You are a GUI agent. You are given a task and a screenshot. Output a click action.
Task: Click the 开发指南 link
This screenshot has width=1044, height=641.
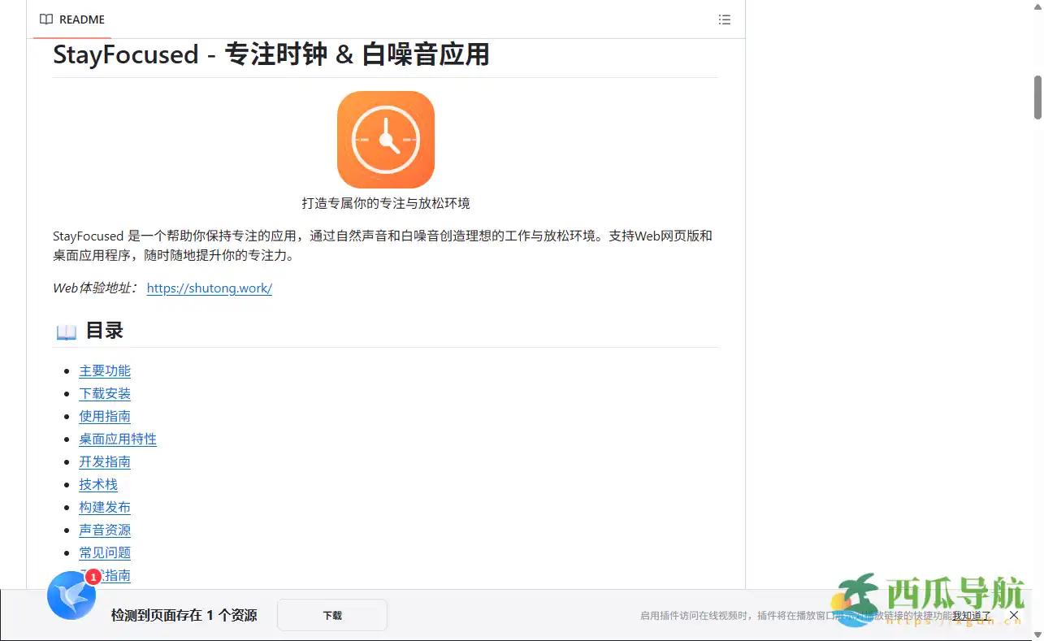(x=104, y=461)
